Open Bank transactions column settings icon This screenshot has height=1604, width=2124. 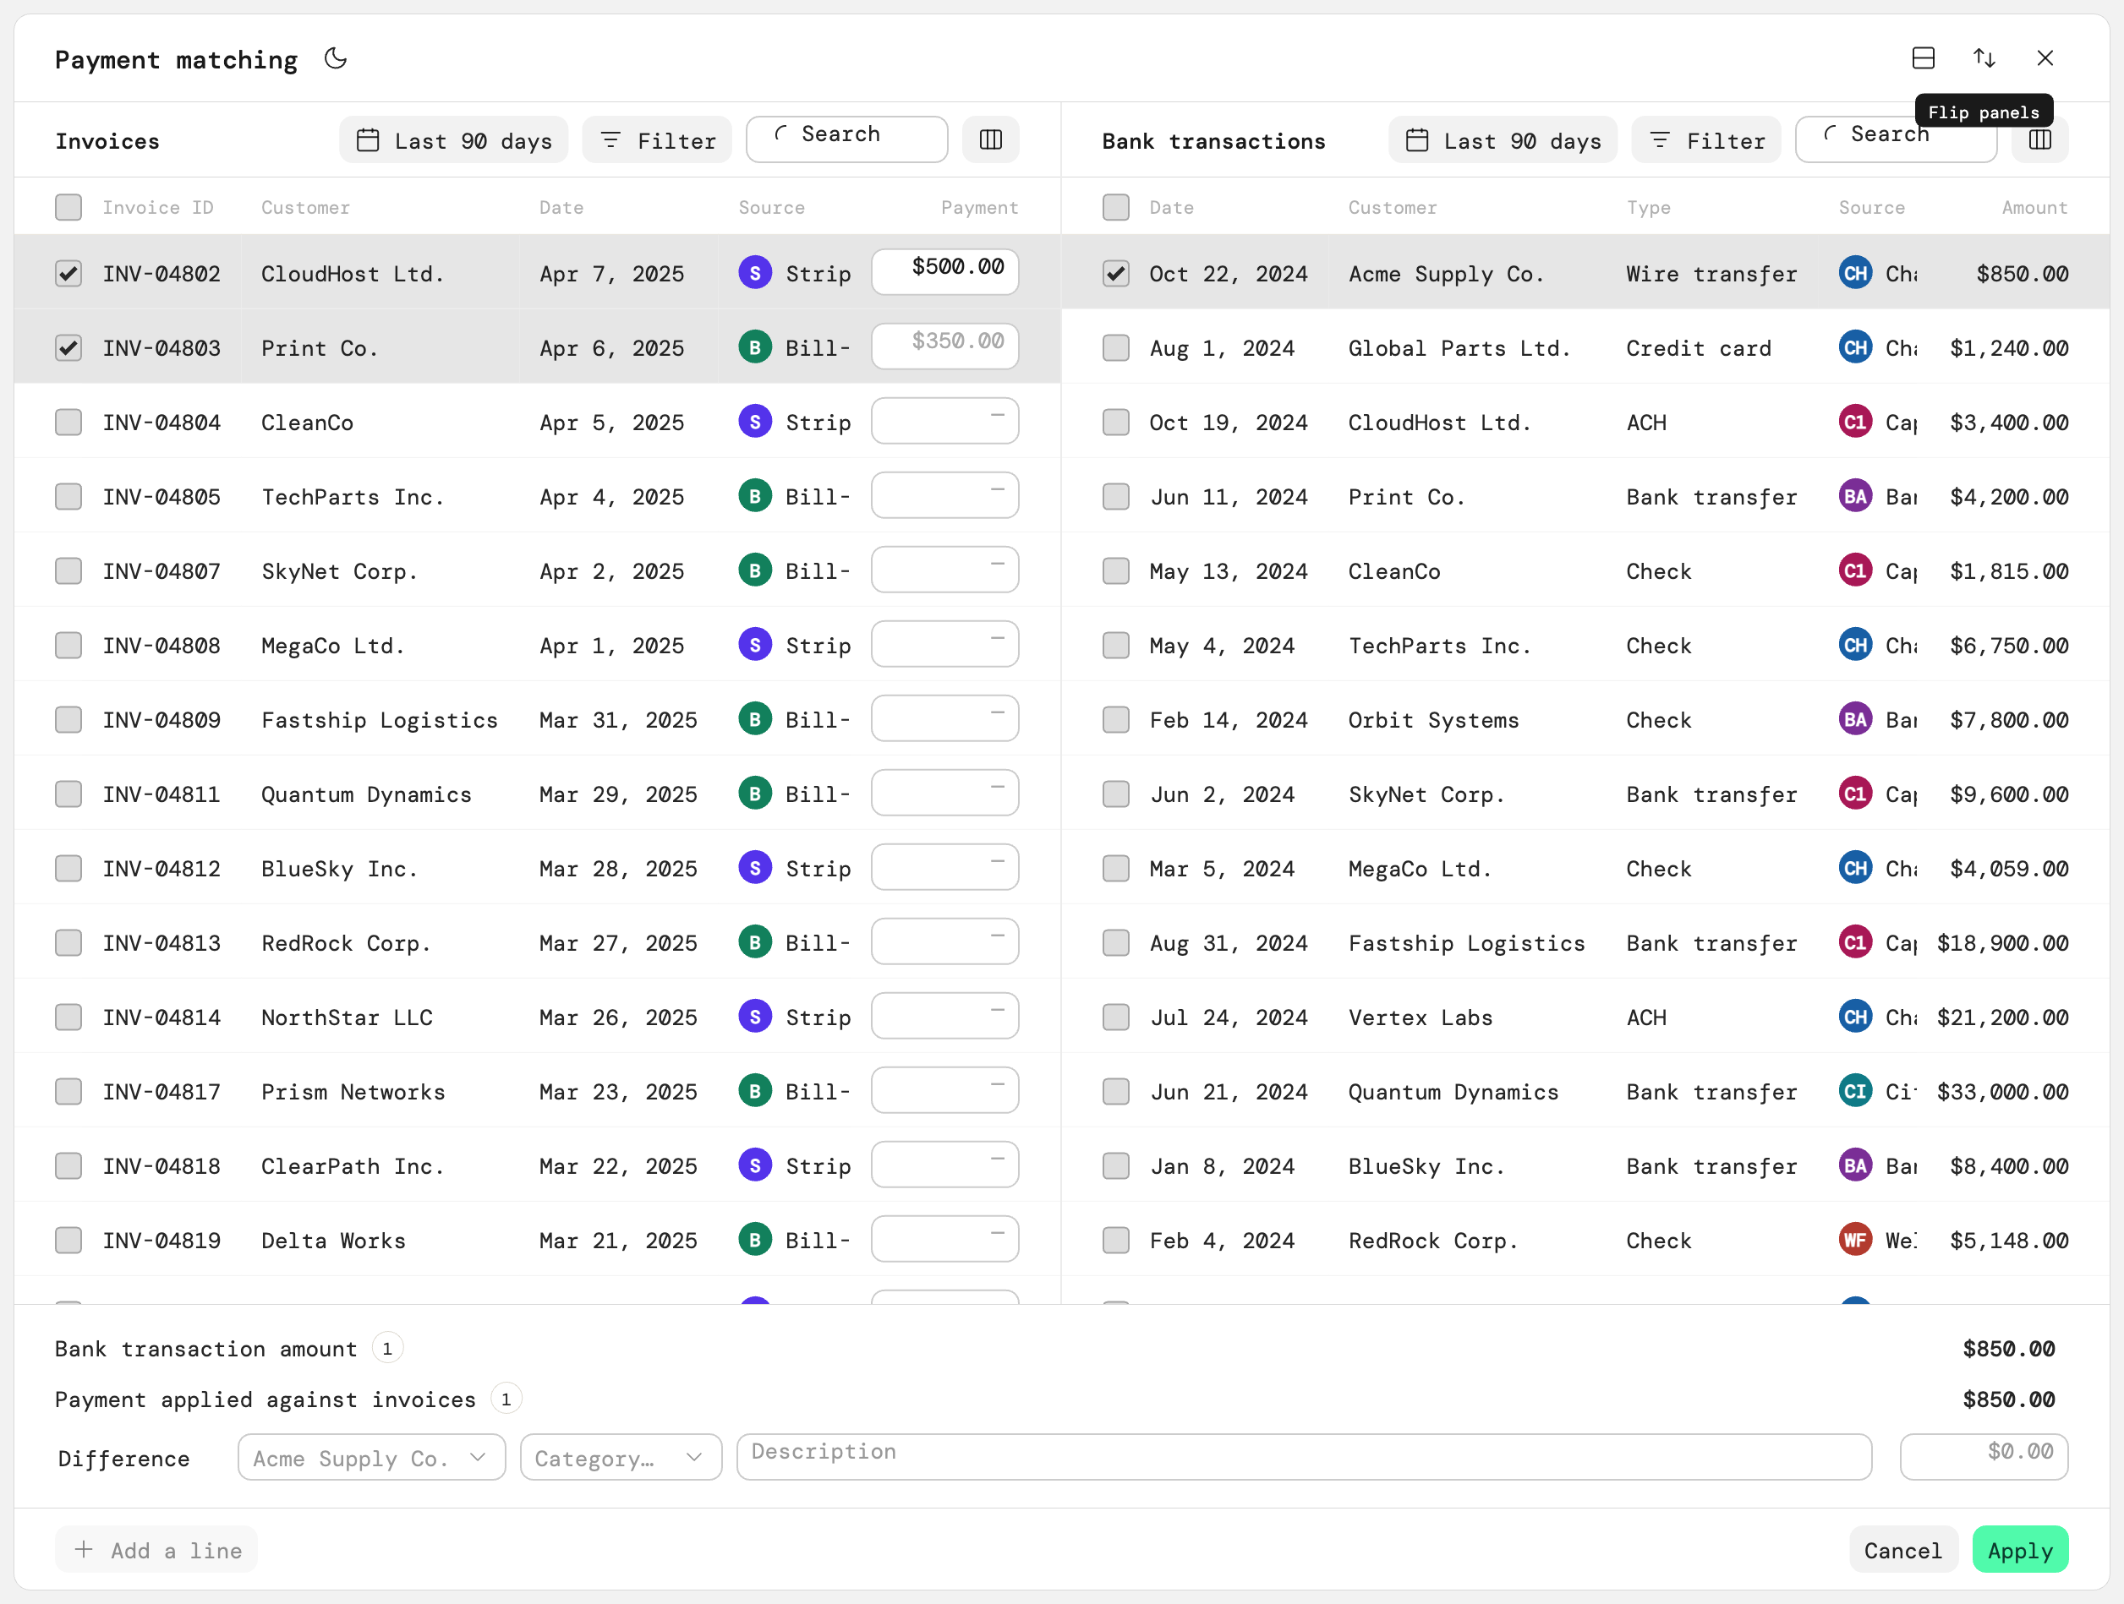[x=2040, y=140]
